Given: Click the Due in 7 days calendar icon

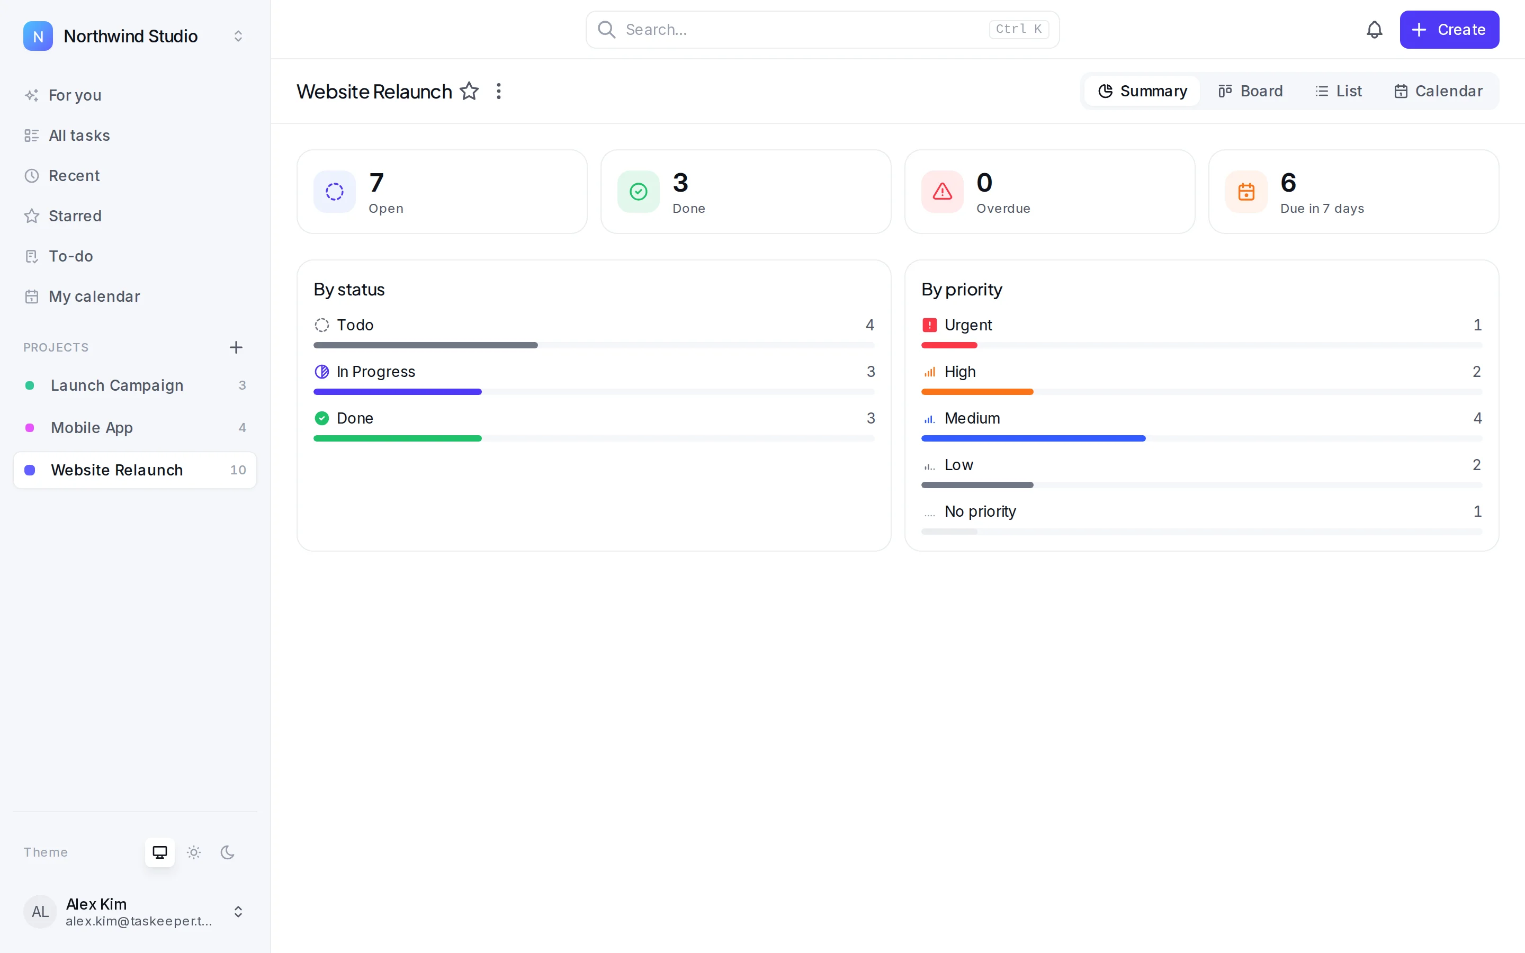Looking at the screenshot, I should [x=1246, y=192].
